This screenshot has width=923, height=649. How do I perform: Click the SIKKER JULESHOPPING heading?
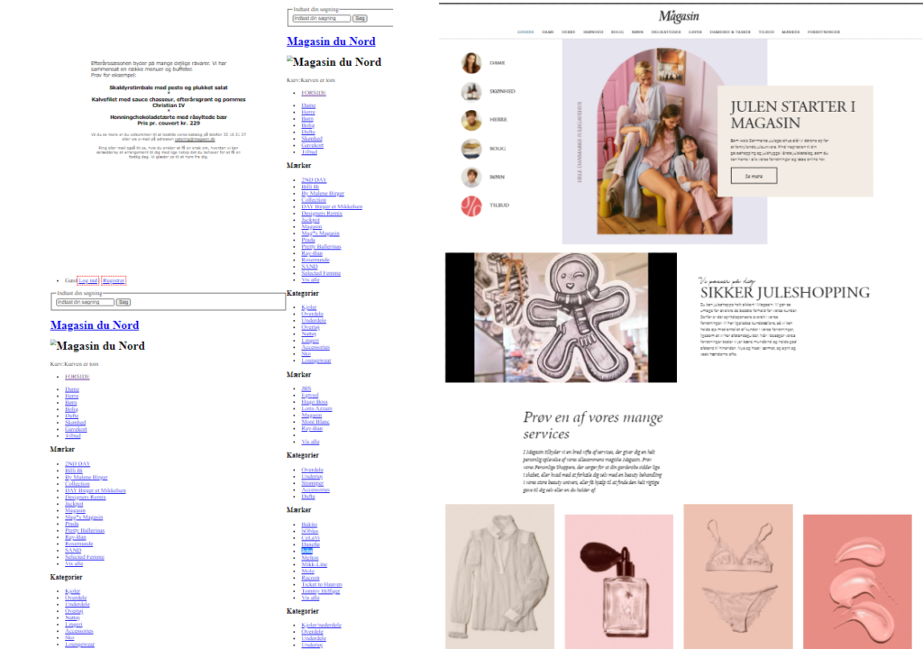pyautogui.click(x=785, y=292)
